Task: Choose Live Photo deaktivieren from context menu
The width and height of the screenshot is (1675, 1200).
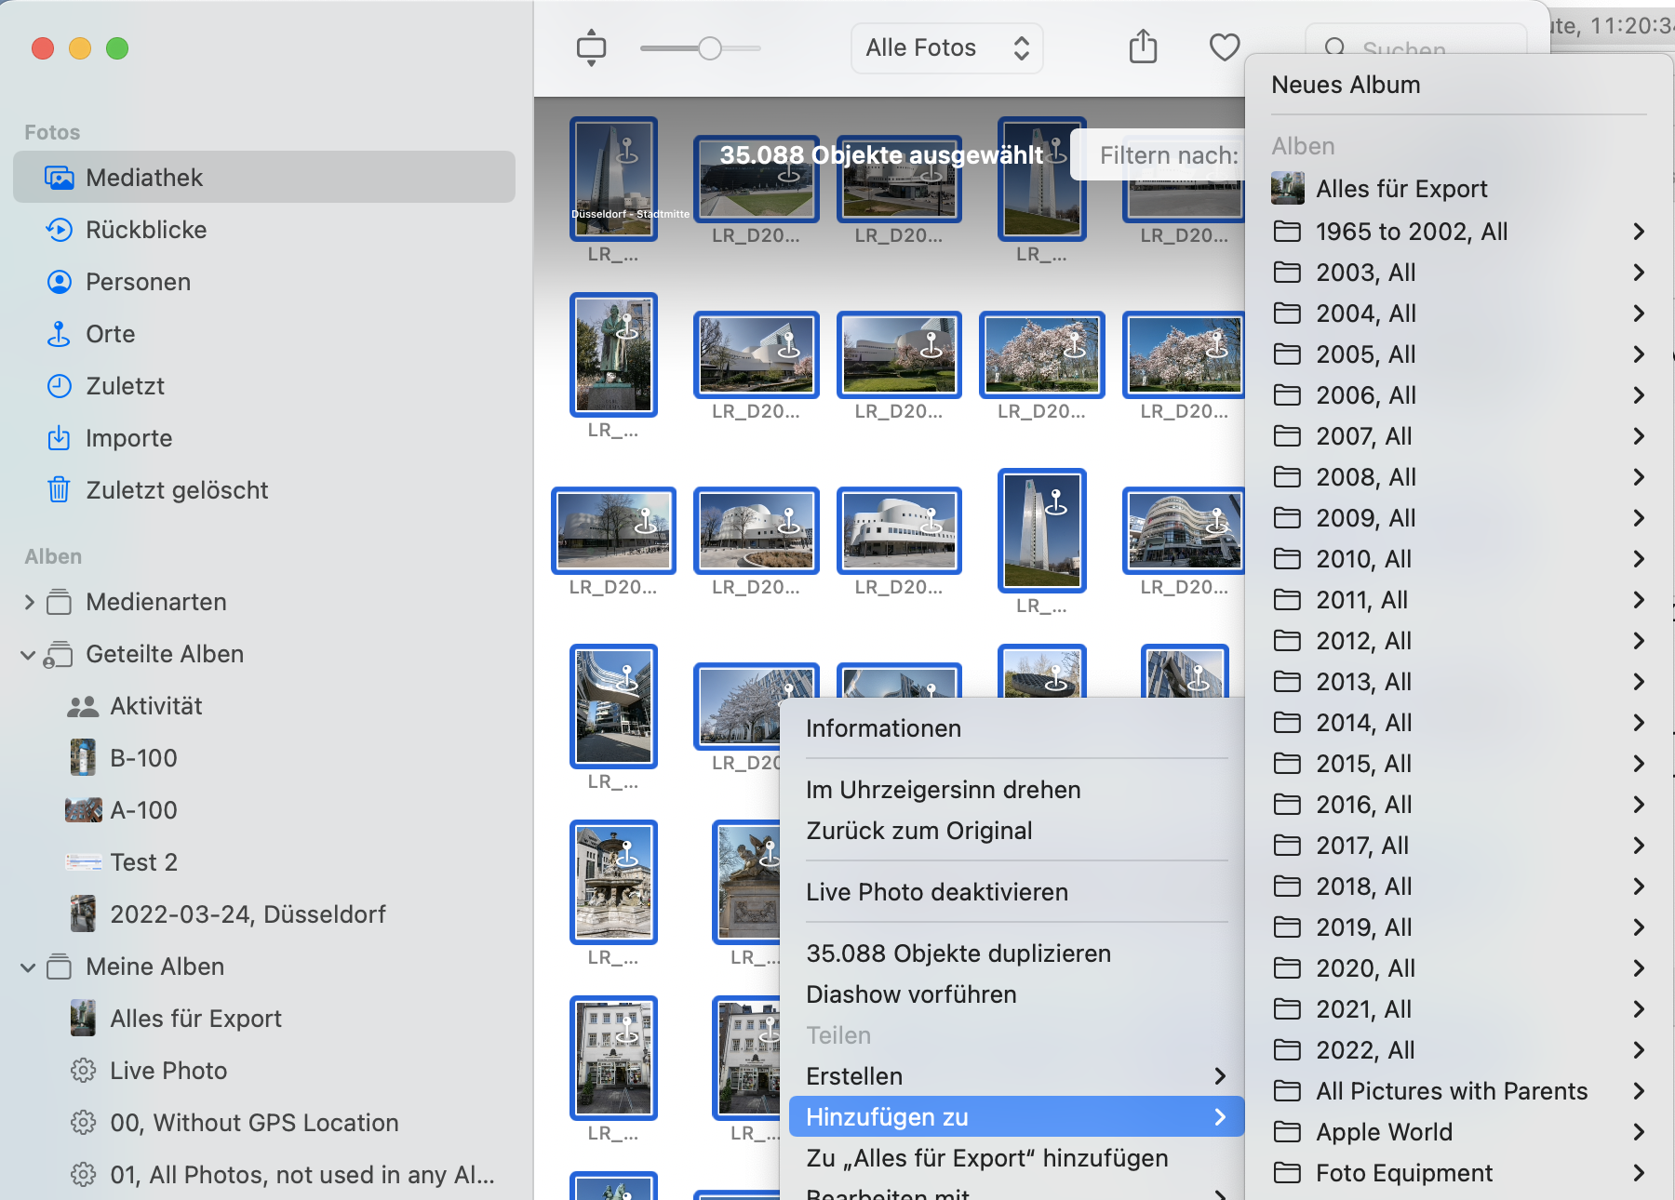Action: tap(936, 892)
